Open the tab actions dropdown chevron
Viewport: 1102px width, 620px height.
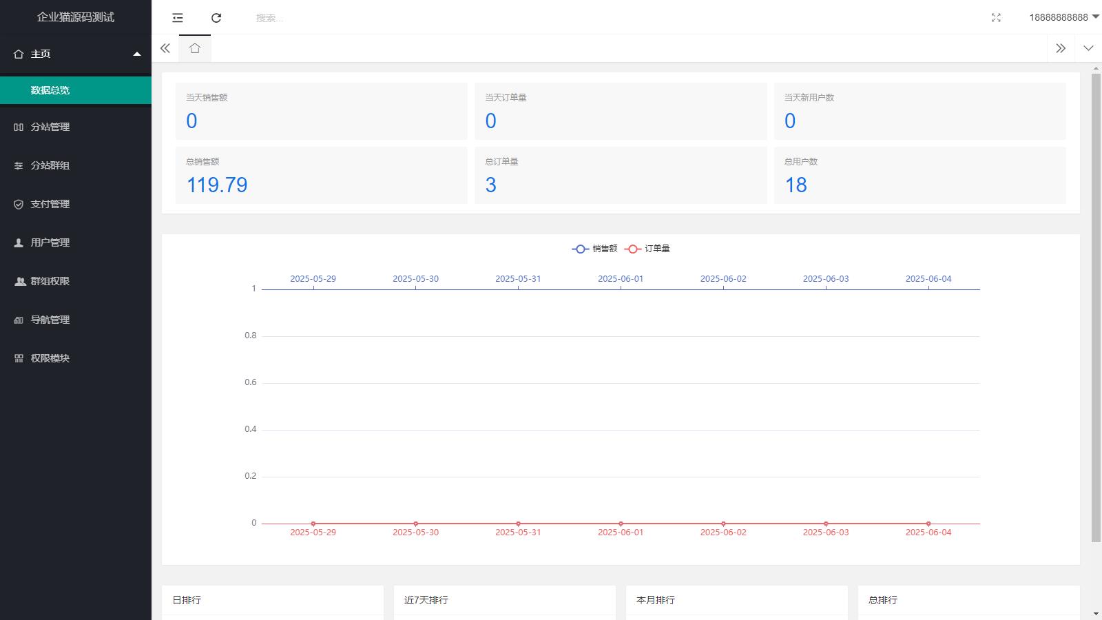(x=1088, y=48)
